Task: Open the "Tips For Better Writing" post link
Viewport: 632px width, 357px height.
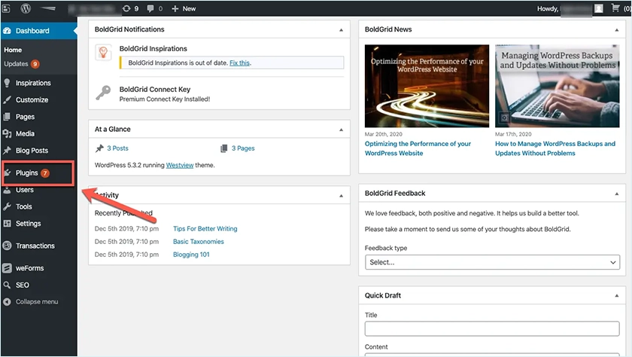Action: [x=205, y=229]
